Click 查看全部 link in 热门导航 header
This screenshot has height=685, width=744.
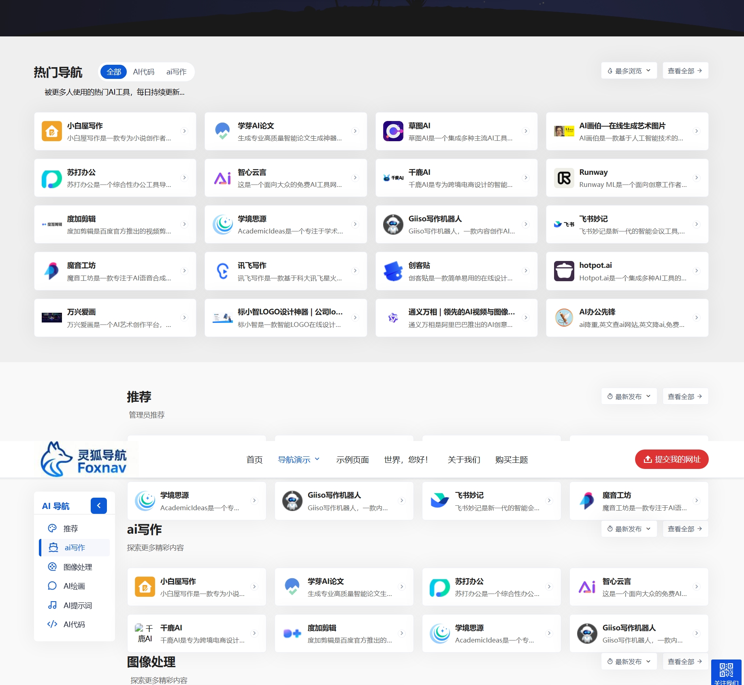(x=685, y=71)
